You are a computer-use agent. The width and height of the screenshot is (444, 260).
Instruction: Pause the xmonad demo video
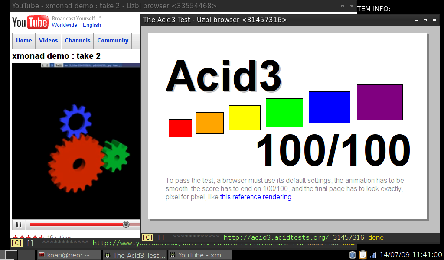point(19,224)
